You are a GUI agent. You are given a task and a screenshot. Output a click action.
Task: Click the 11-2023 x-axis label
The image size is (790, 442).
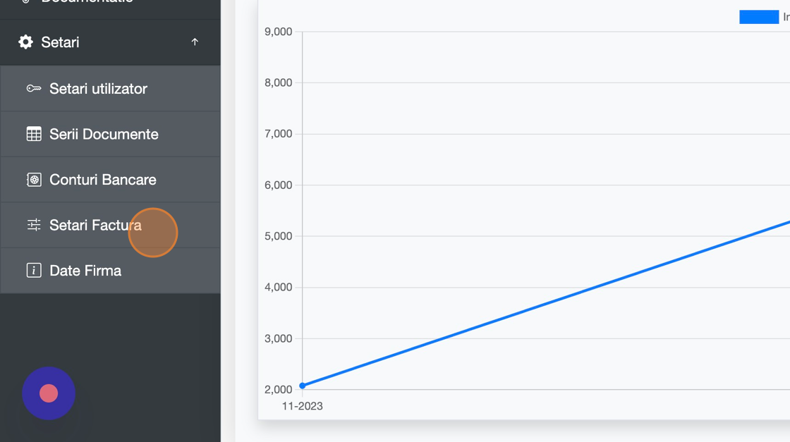302,406
